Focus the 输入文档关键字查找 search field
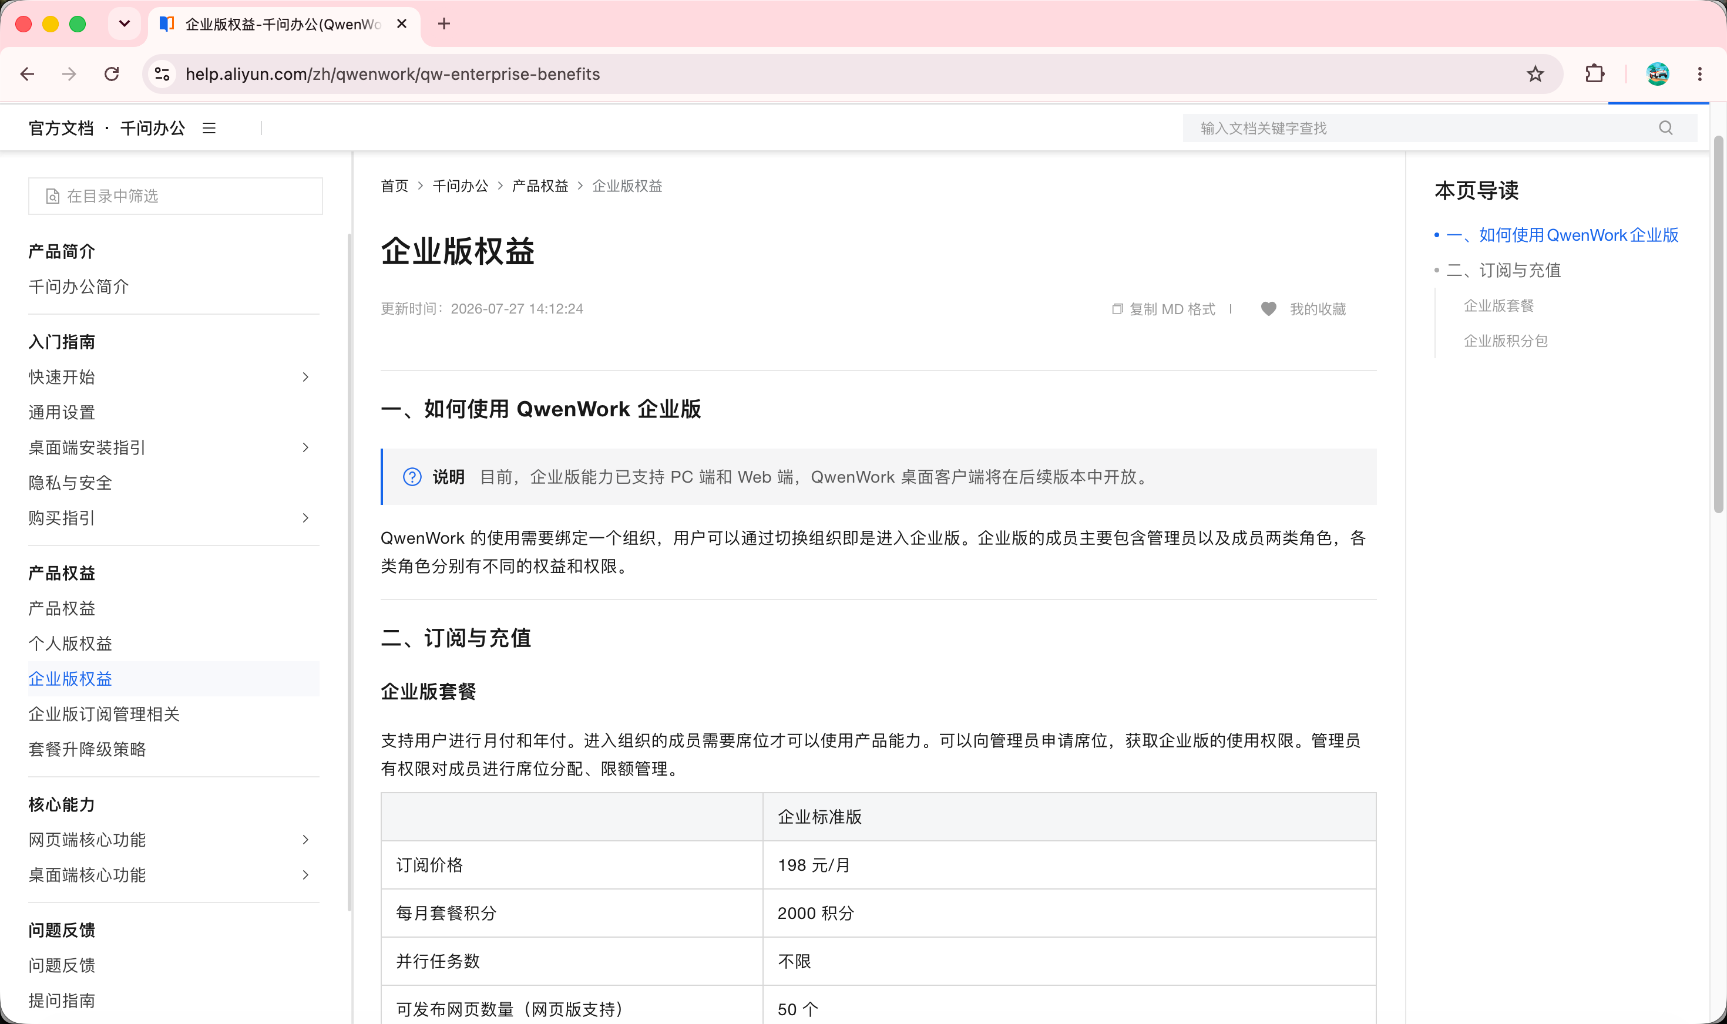The width and height of the screenshot is (1727, 1024). click(1439, 129)
